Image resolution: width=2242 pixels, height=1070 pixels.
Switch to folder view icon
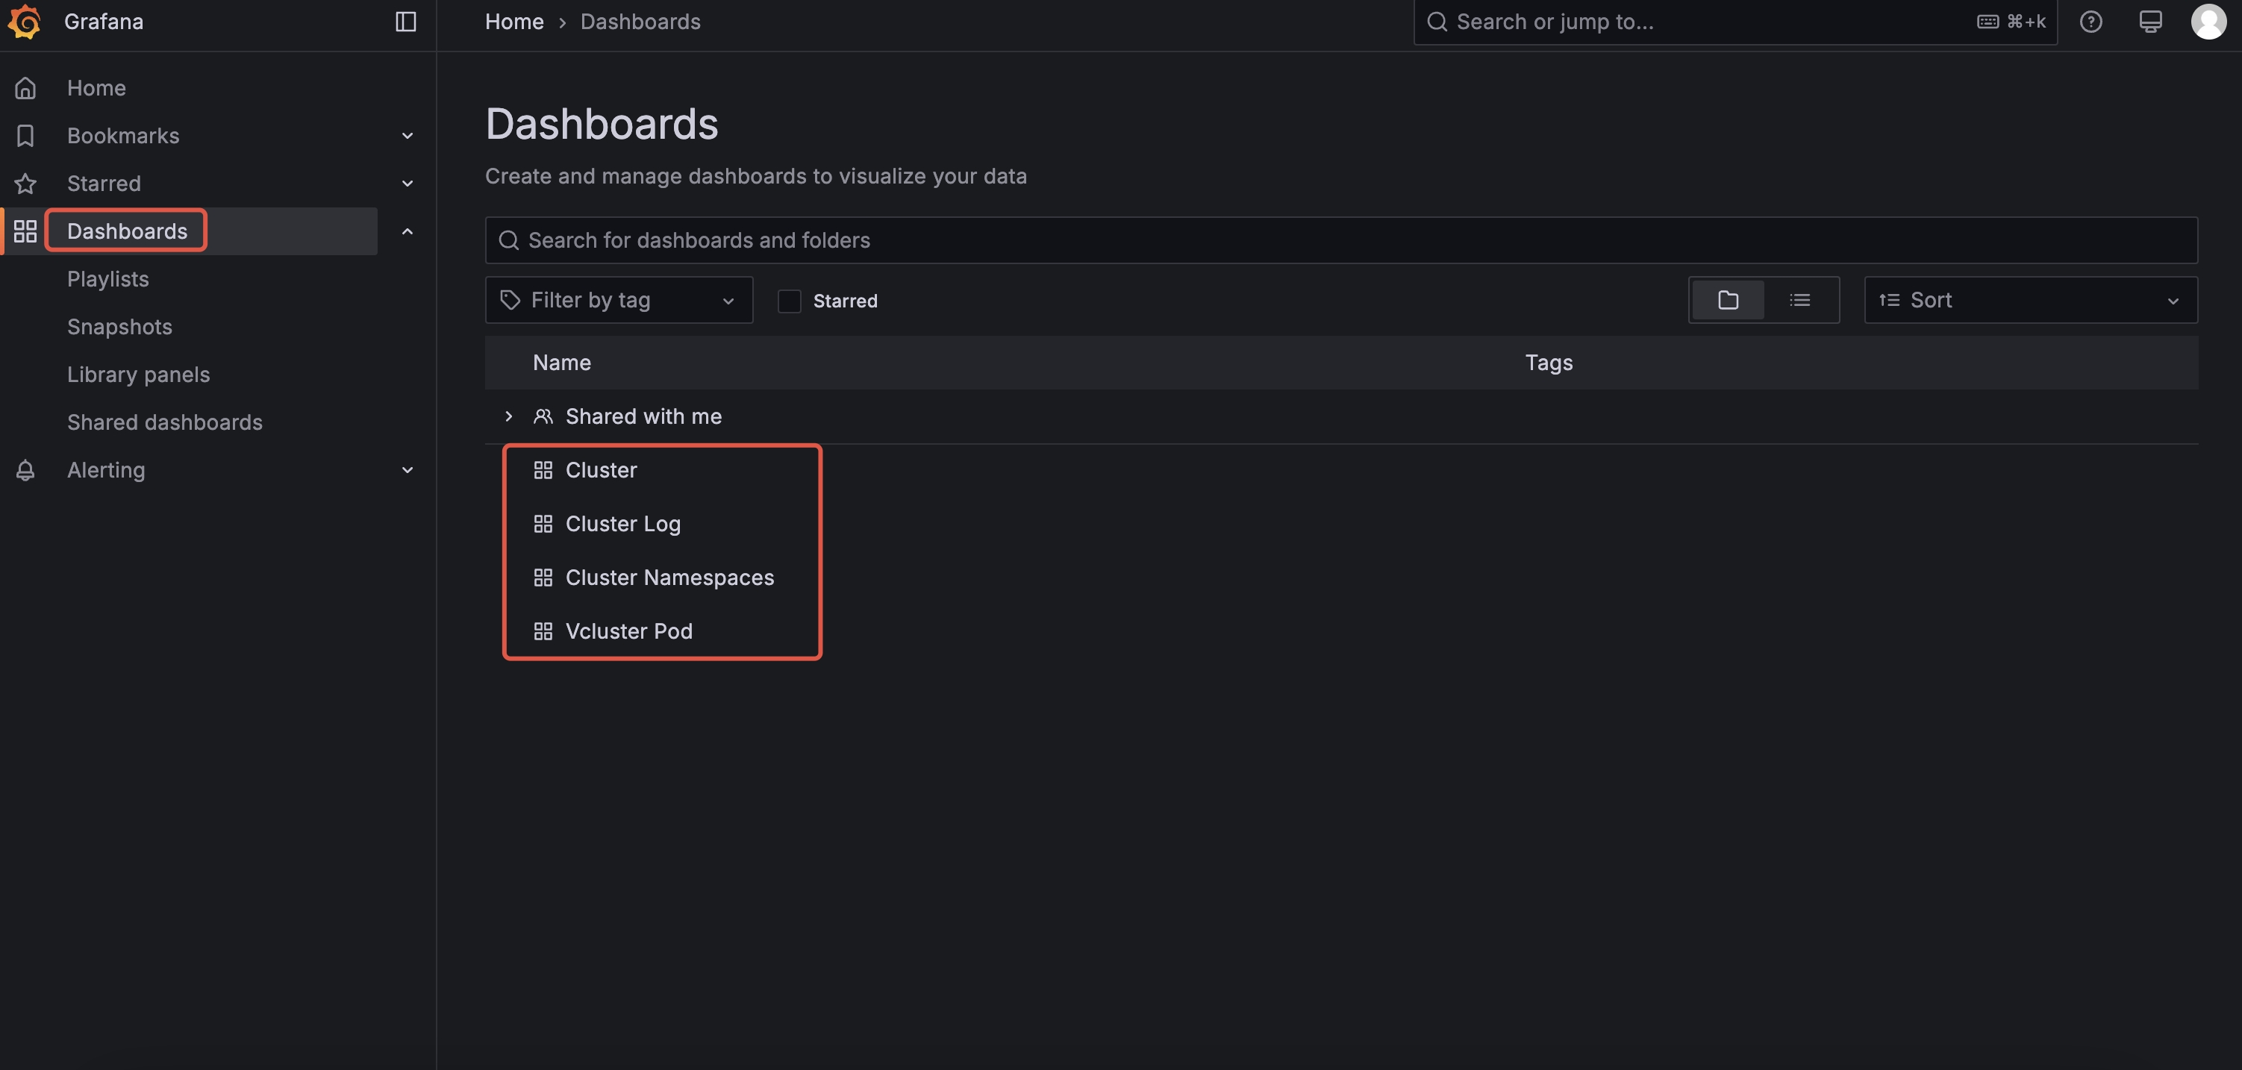[x=1728, y=300]
